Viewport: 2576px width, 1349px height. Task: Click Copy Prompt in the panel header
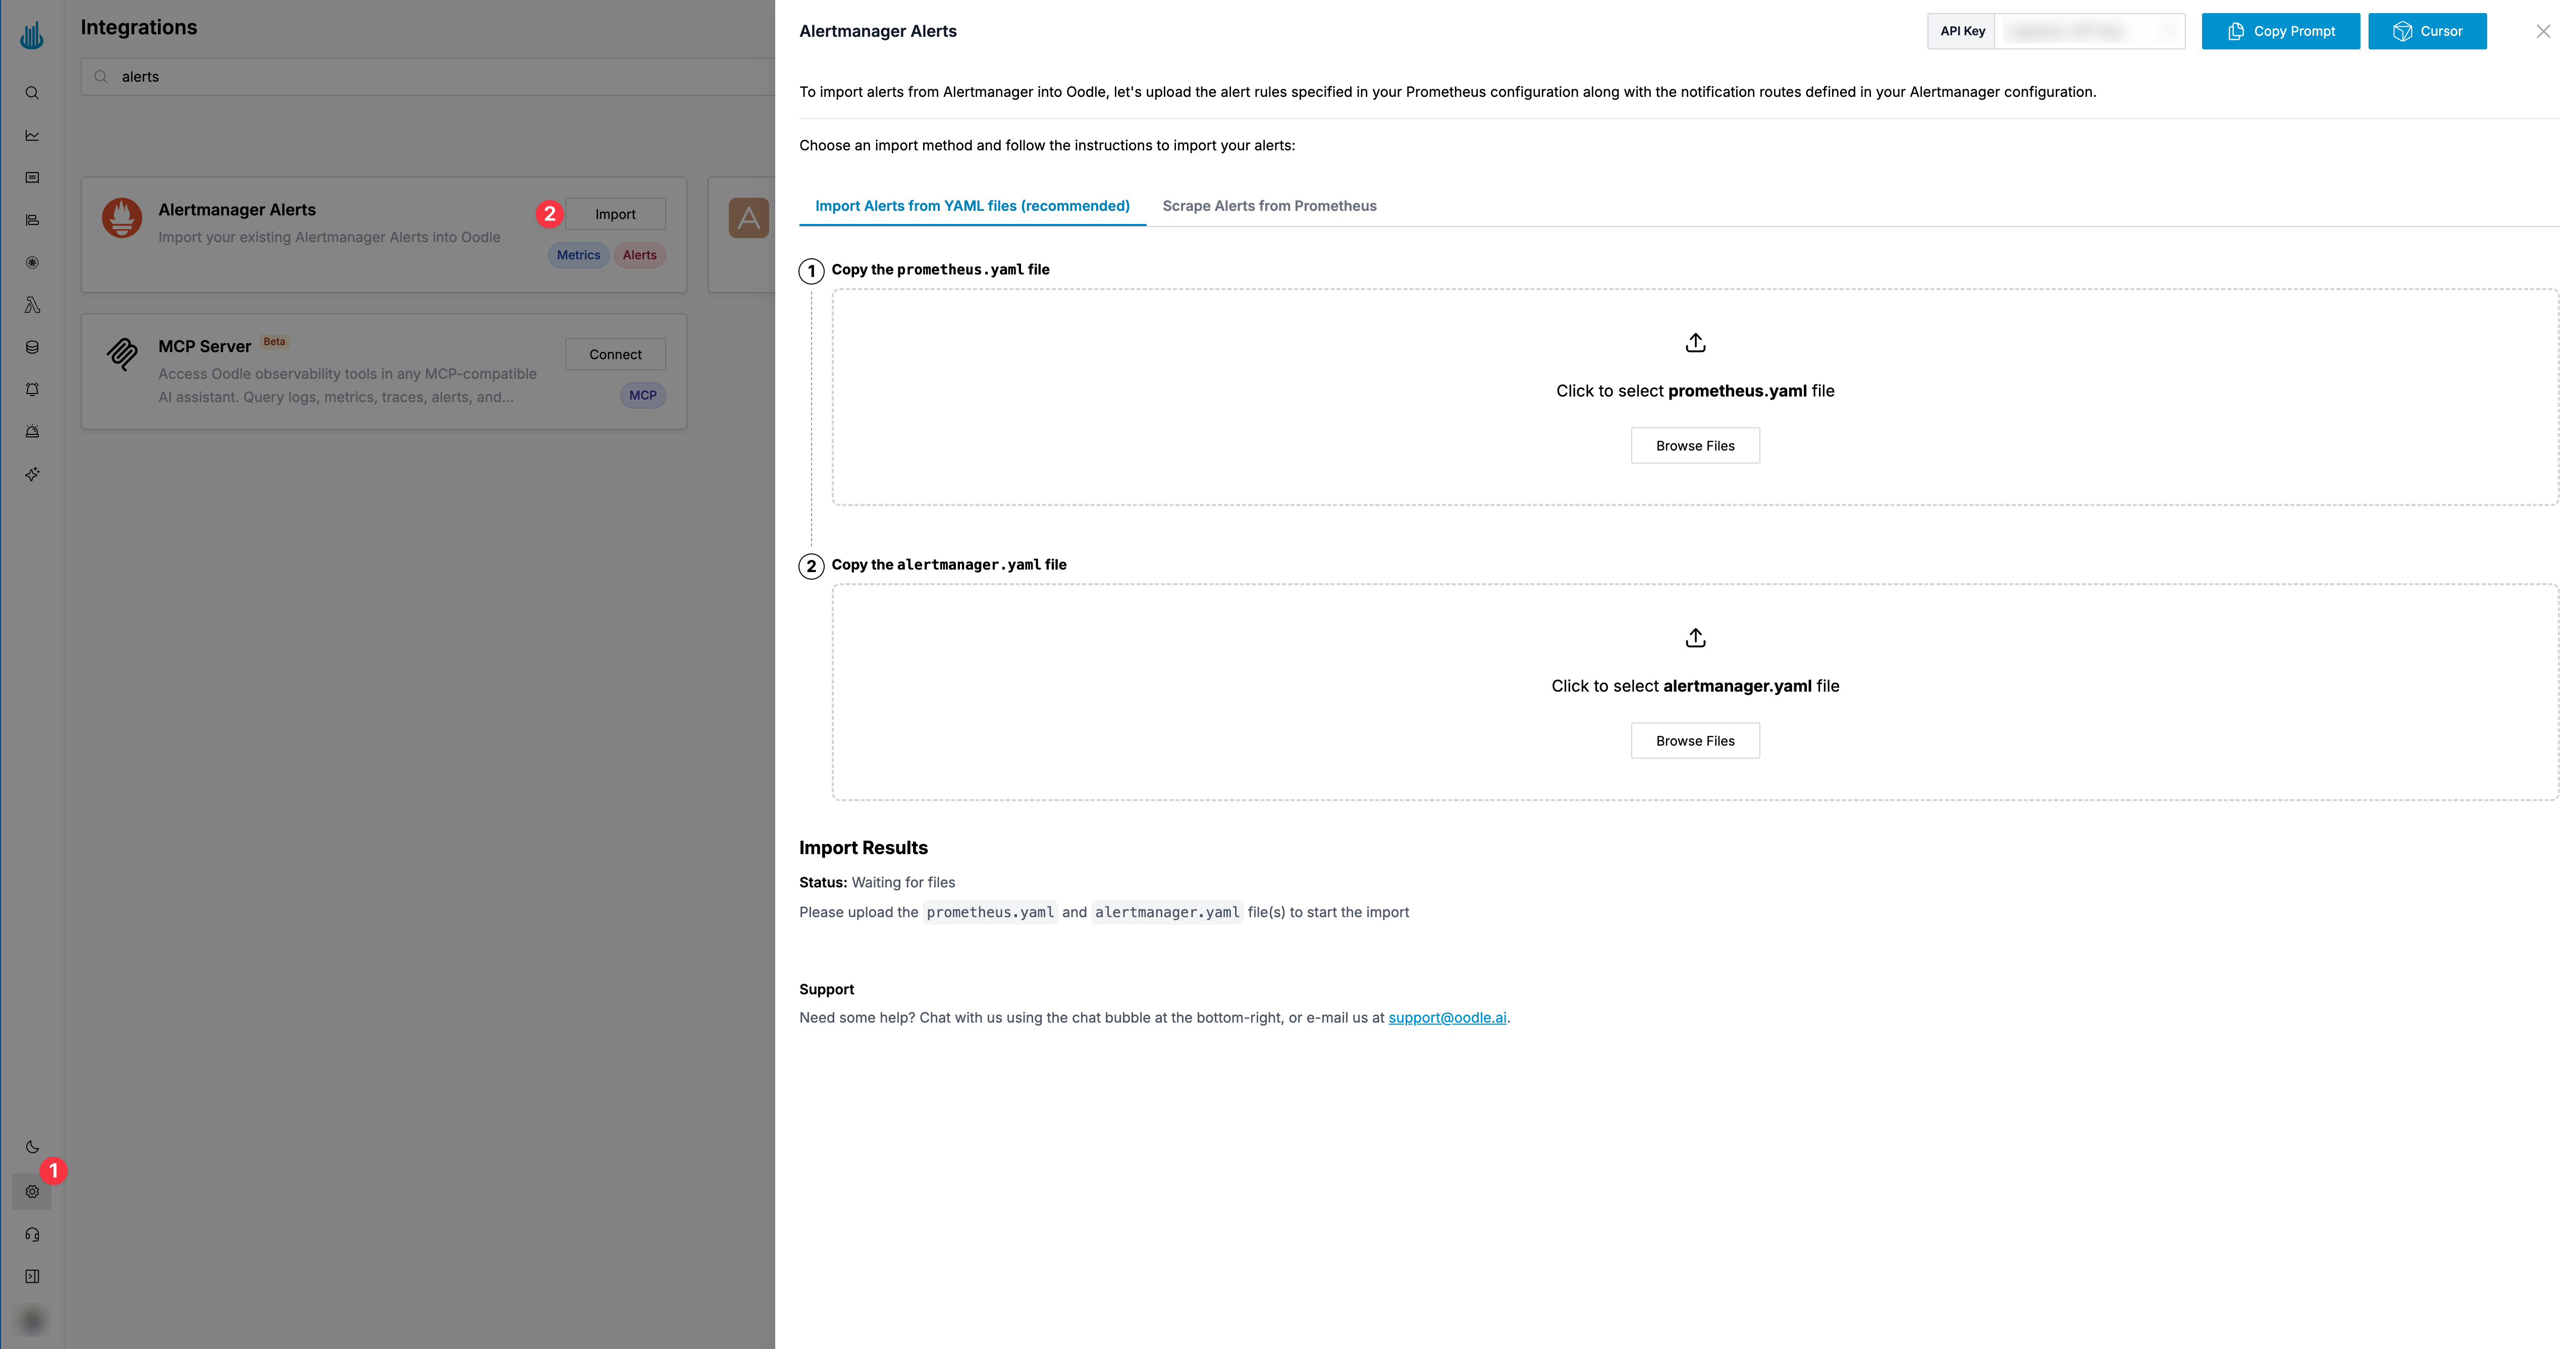[x=2281, y=31]
